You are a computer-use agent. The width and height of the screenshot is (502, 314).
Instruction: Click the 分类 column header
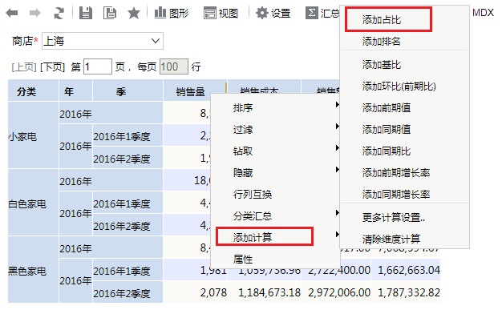34,91
